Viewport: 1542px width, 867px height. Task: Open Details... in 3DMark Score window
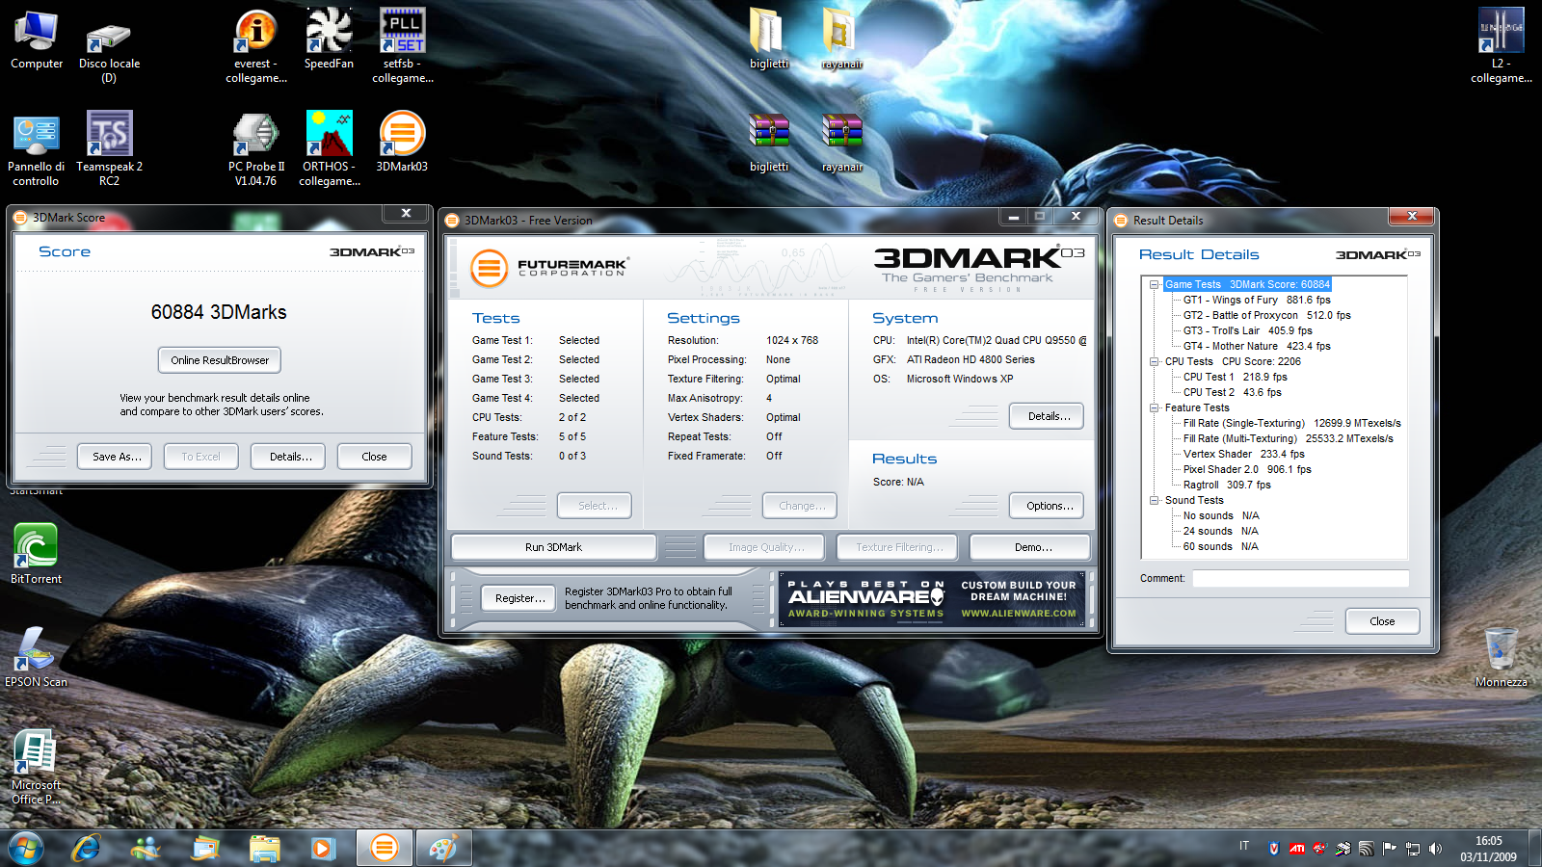pos(290,457)
